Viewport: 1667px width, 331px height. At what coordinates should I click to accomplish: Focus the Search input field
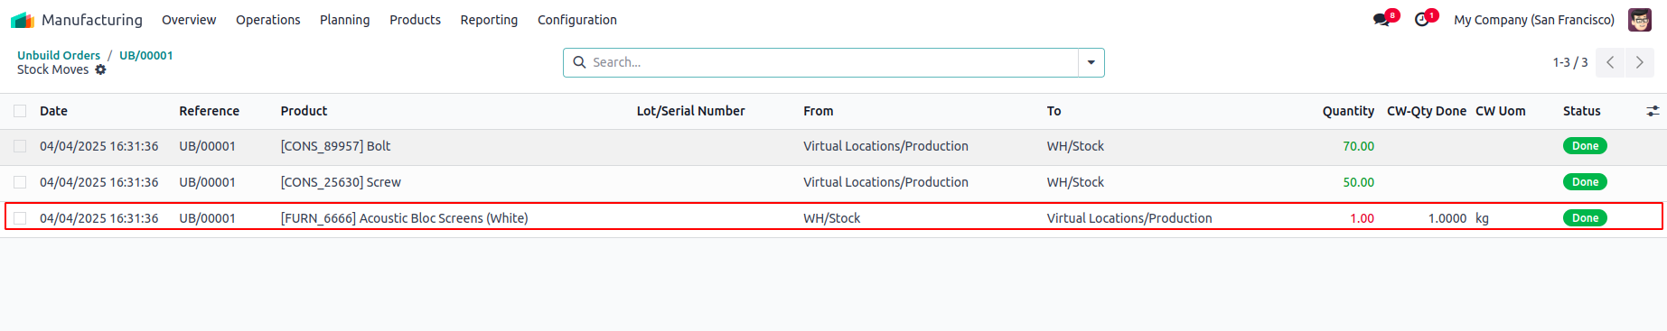[x=831, y=62]
